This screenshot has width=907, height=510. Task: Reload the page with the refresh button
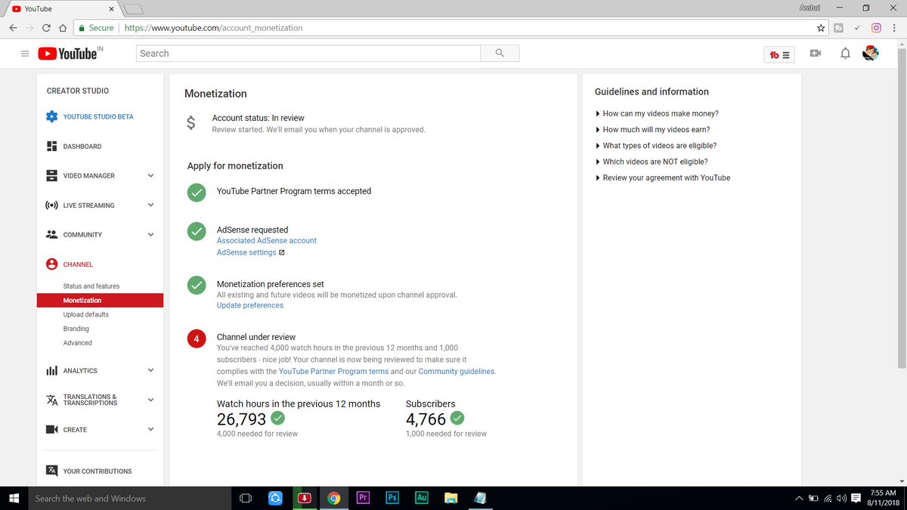(47, 28)
